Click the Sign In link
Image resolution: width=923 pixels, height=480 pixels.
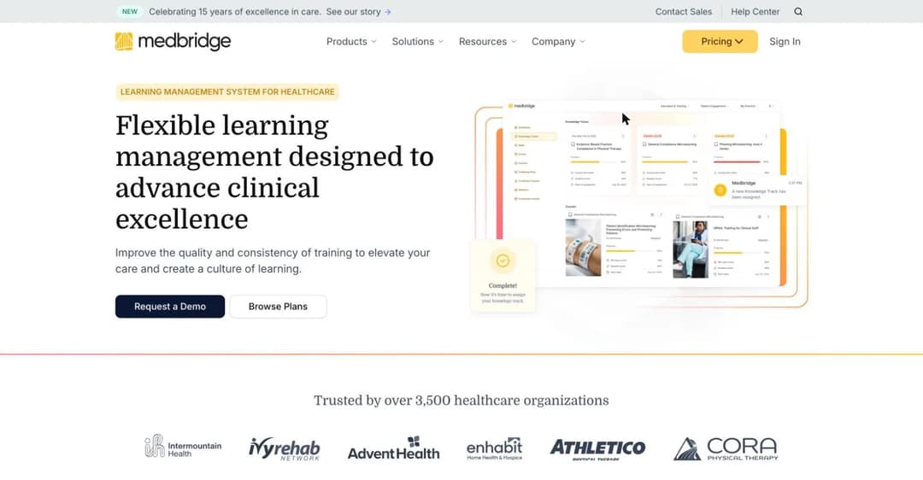tap(785, 42)
